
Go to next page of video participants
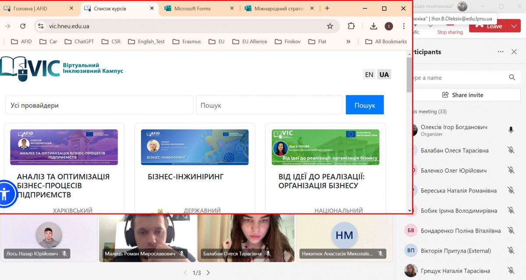208,272
